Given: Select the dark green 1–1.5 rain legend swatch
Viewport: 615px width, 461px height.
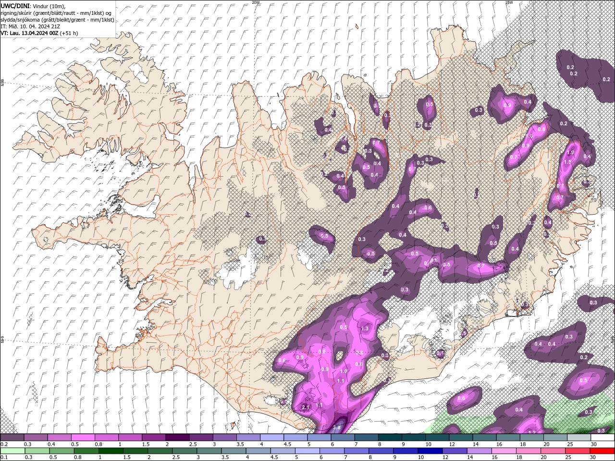Looking at the screenshot, I should (110, 451).
